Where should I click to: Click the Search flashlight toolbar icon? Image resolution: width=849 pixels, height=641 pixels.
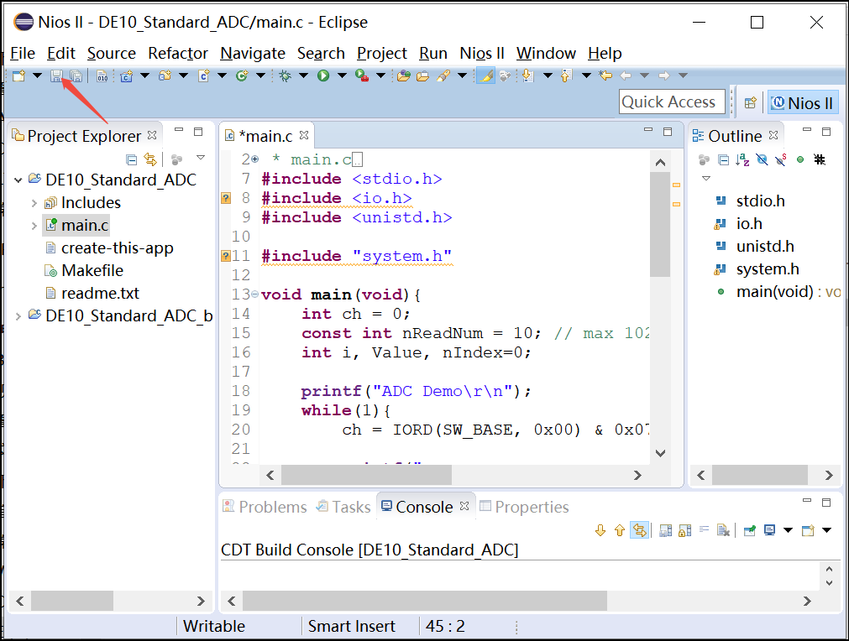click(x=443, y=76)
